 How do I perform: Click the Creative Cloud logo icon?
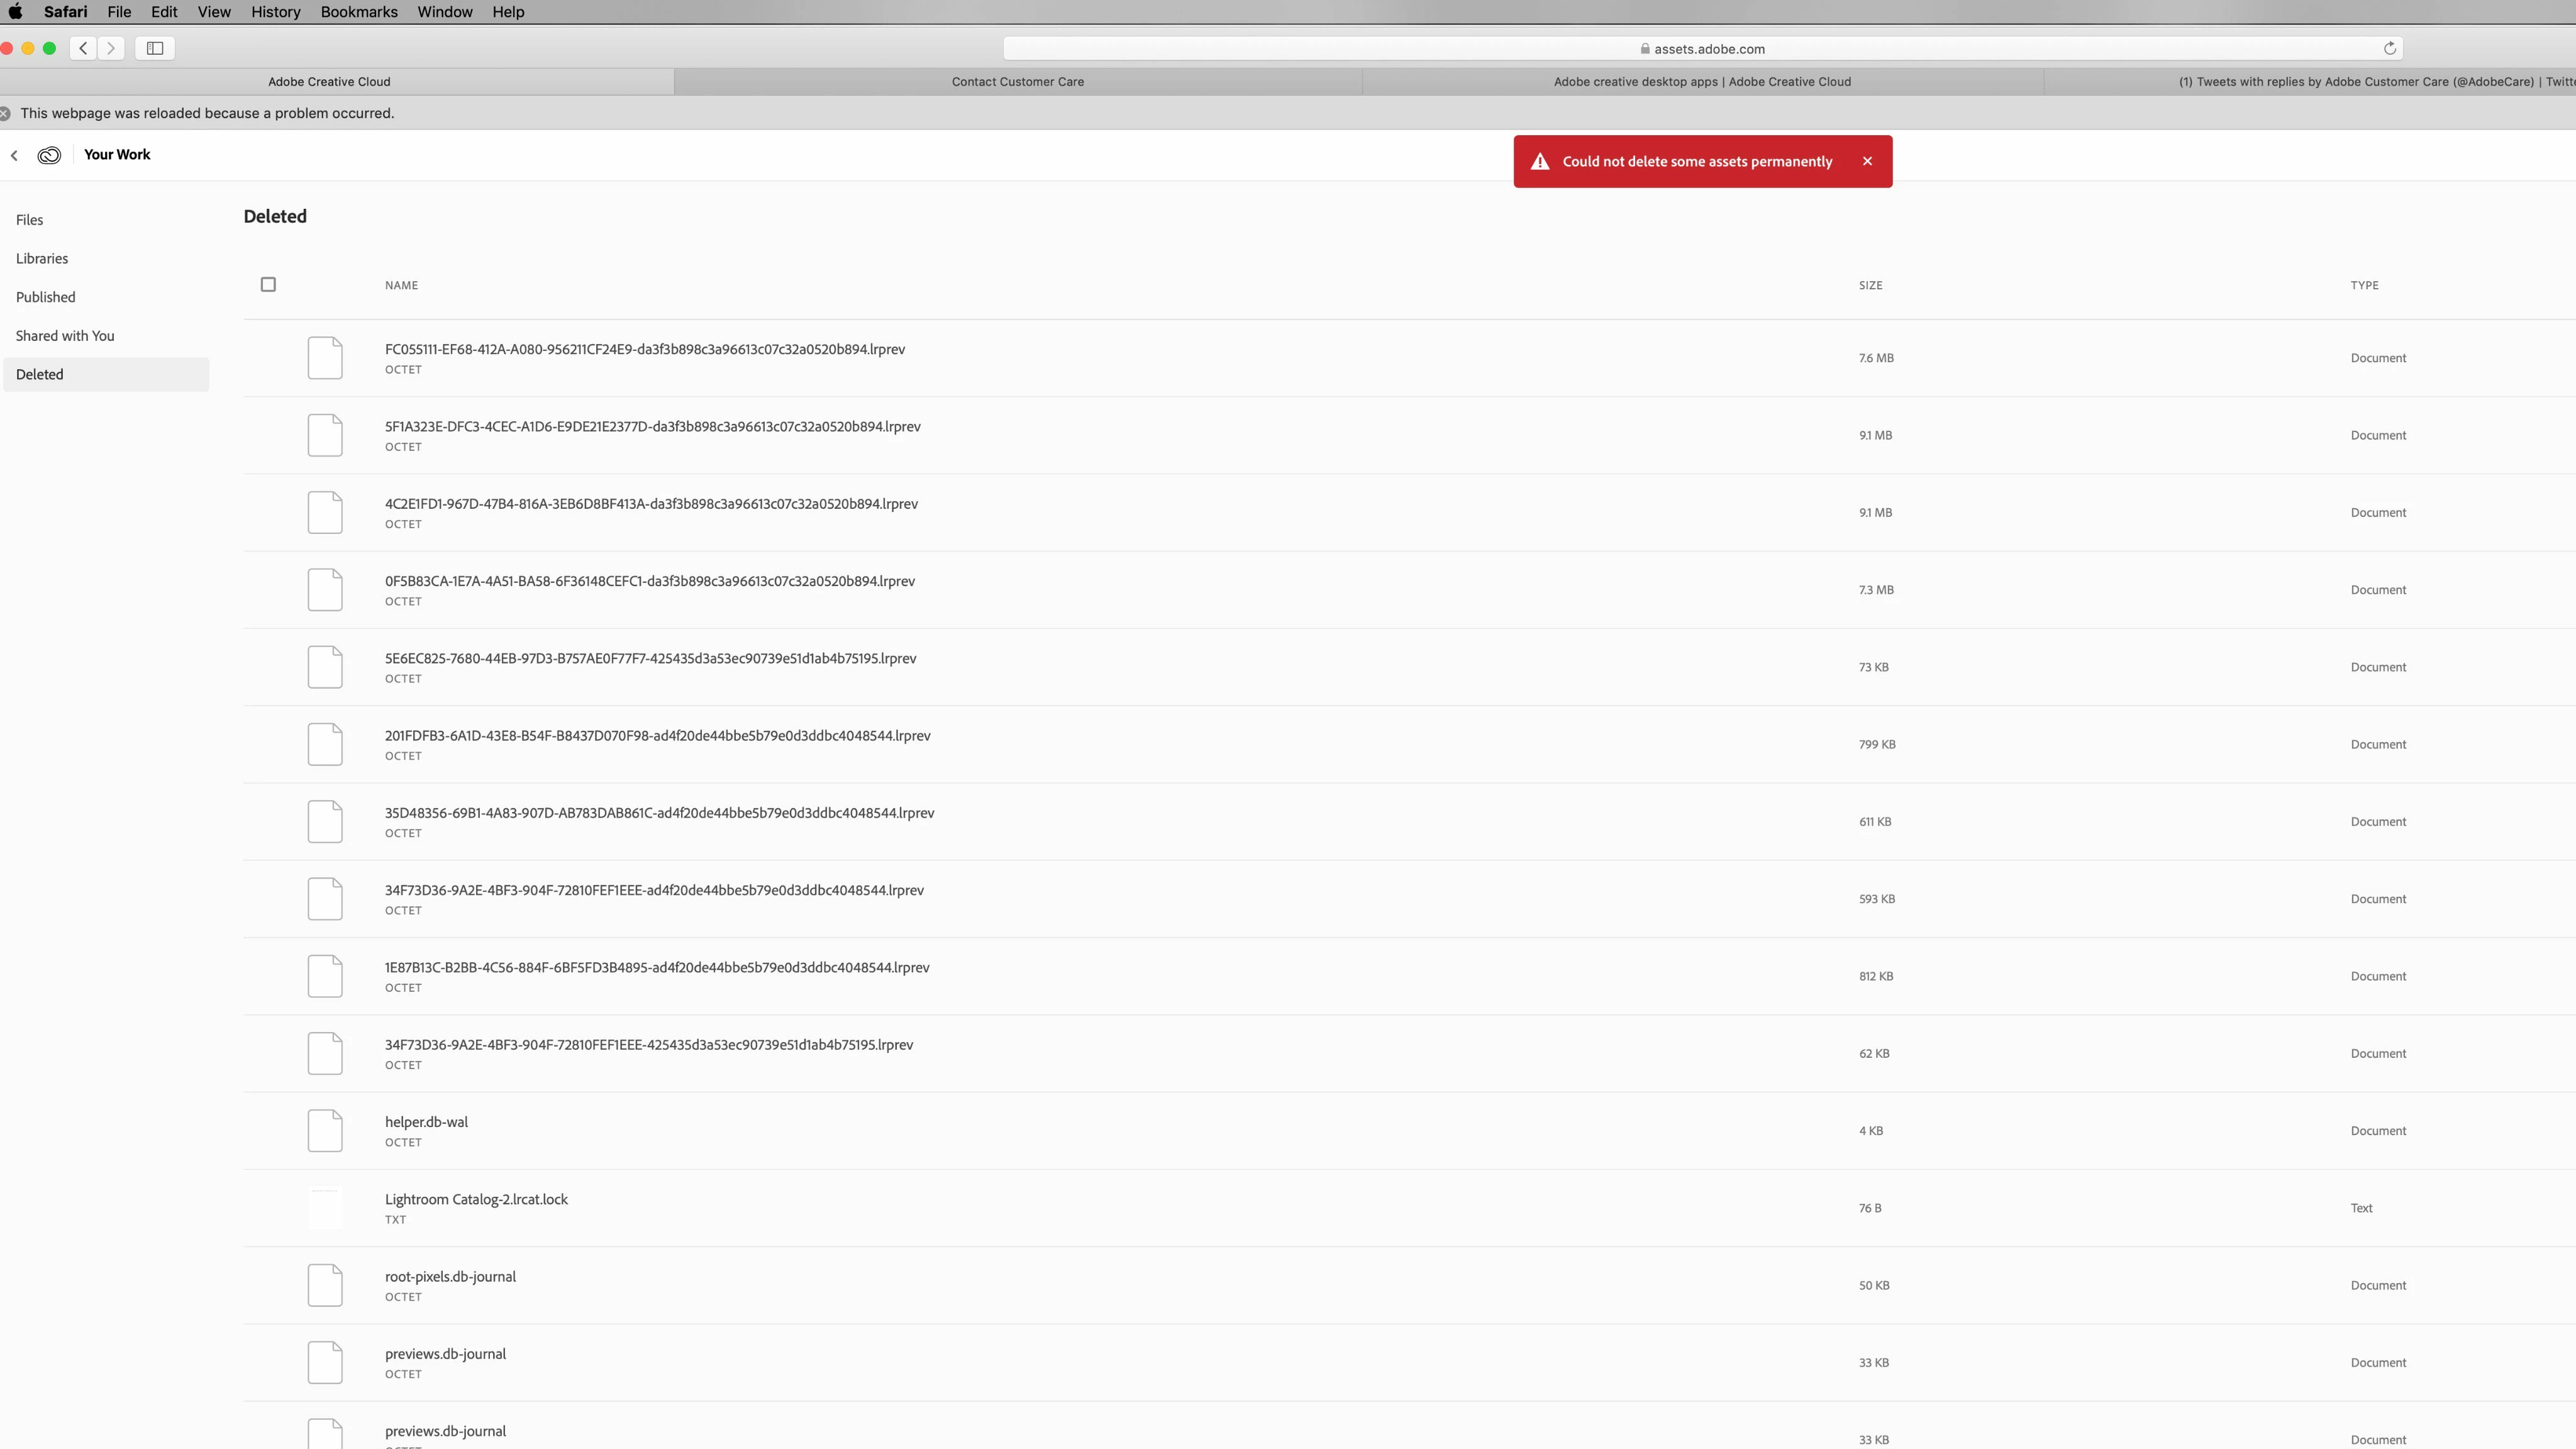[49, 155]
